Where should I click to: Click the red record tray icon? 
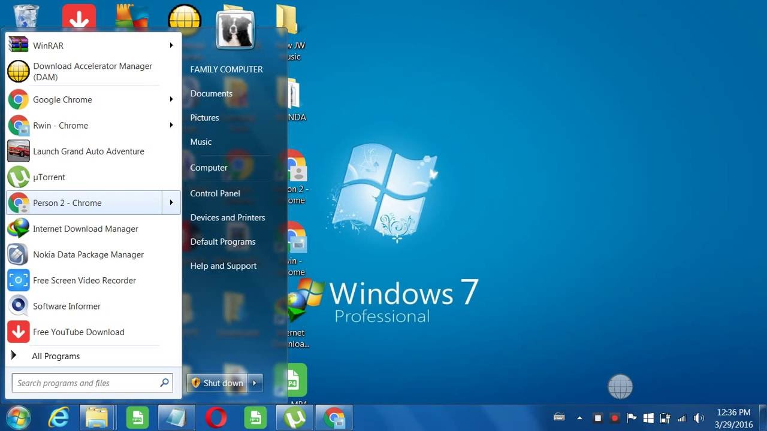pos(614,418)
